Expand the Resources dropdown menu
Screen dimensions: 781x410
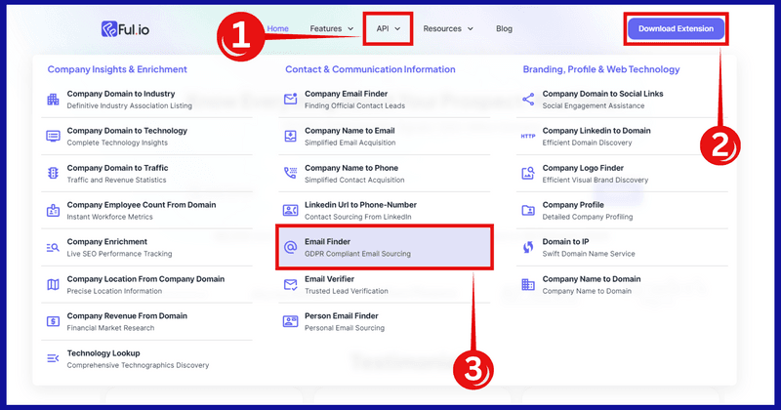pyautogui.click(x=448, y=28)
